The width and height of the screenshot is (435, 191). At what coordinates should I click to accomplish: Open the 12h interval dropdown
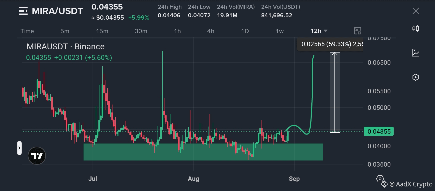tap(319, 31)
